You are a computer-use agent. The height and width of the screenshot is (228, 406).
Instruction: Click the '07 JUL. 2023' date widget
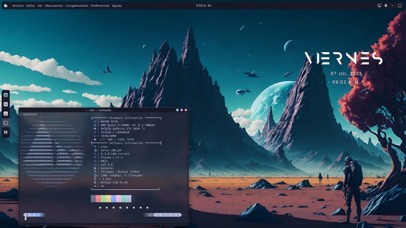346,74
